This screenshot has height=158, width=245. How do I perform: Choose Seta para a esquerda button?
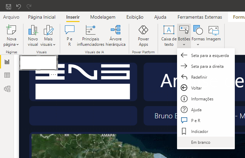(206, 56)
